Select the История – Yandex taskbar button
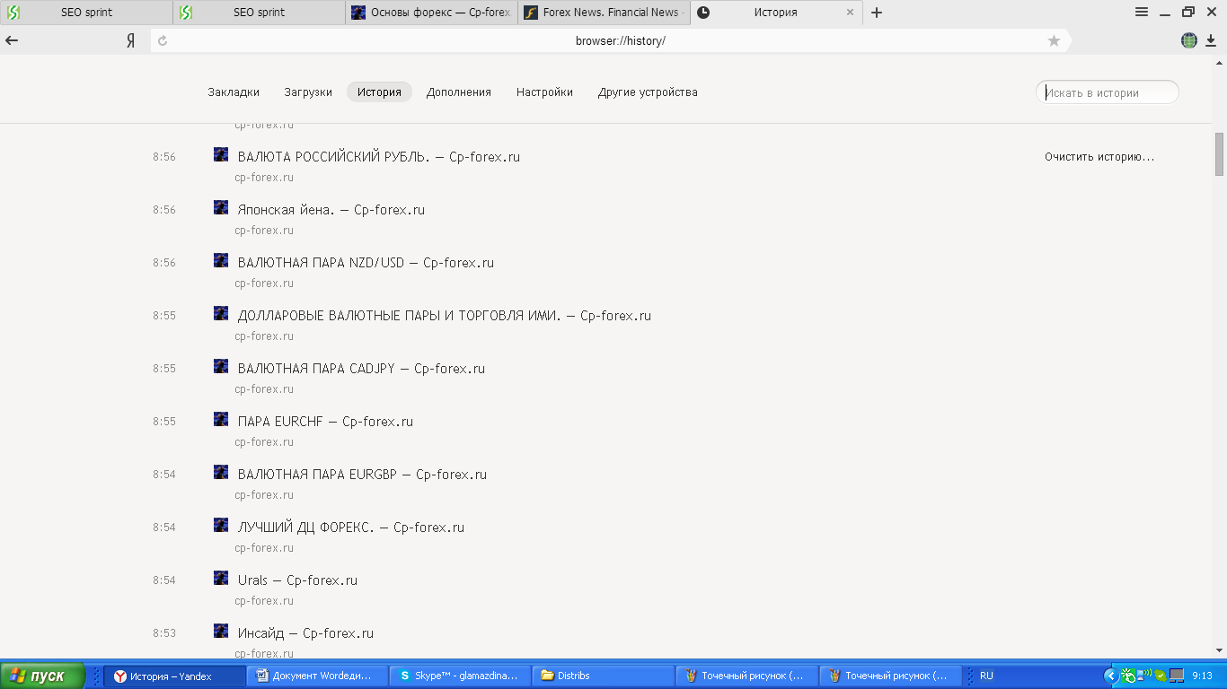1227x689 pixels. tap(174, 676)
